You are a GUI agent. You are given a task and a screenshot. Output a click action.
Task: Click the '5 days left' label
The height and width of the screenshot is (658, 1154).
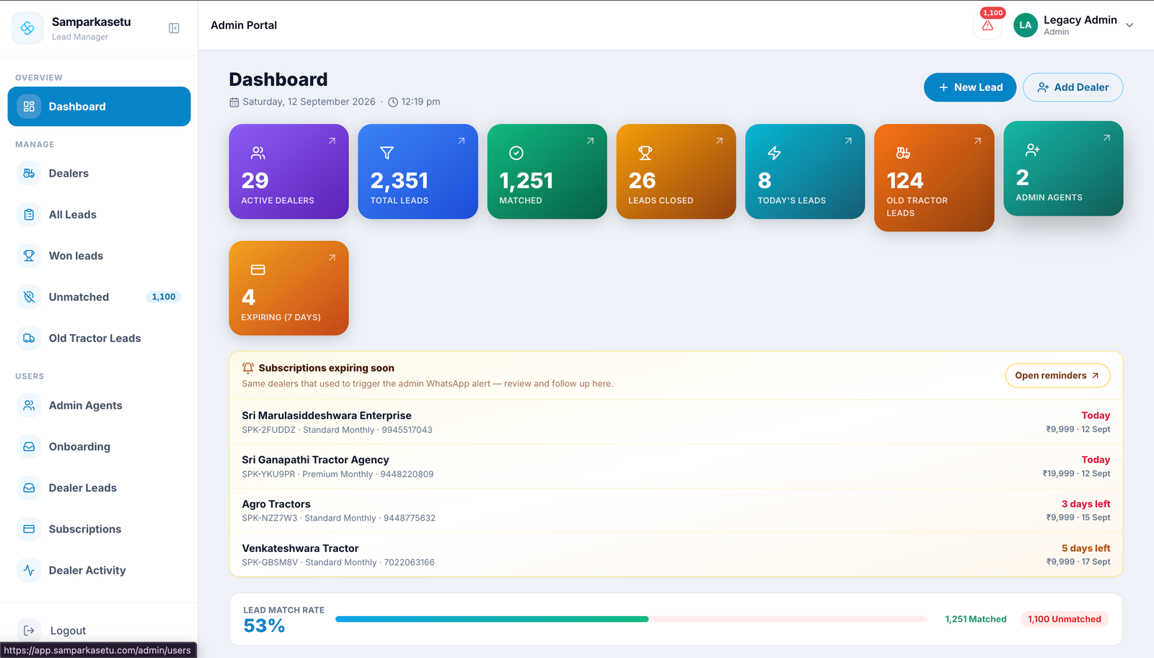tap(1085, 548)
